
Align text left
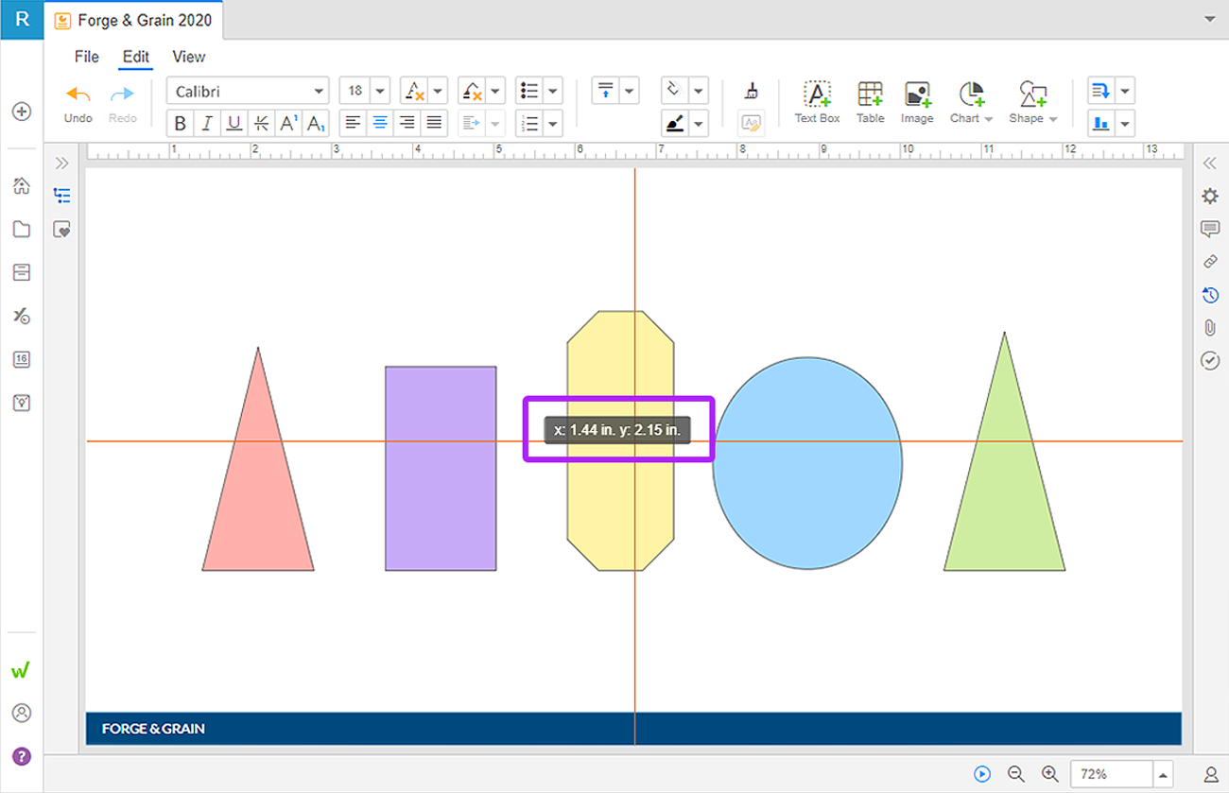[x=353, y=123]
